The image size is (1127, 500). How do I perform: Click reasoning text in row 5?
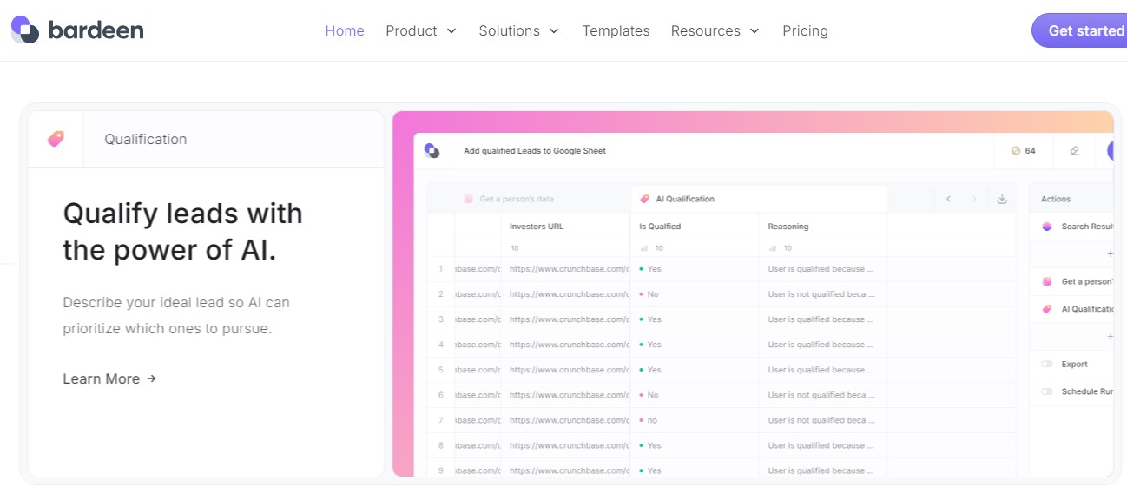821,370
